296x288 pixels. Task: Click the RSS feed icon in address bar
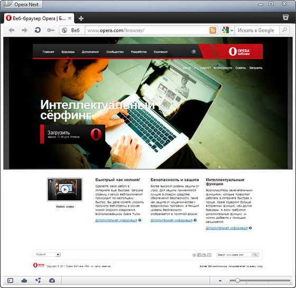(x=212, y=30)
